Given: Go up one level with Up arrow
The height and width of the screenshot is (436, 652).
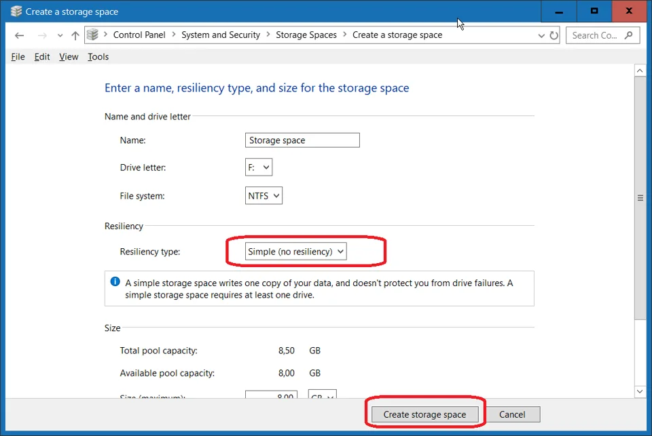Looking at the screenshot, I should click(x=75, y=35).
